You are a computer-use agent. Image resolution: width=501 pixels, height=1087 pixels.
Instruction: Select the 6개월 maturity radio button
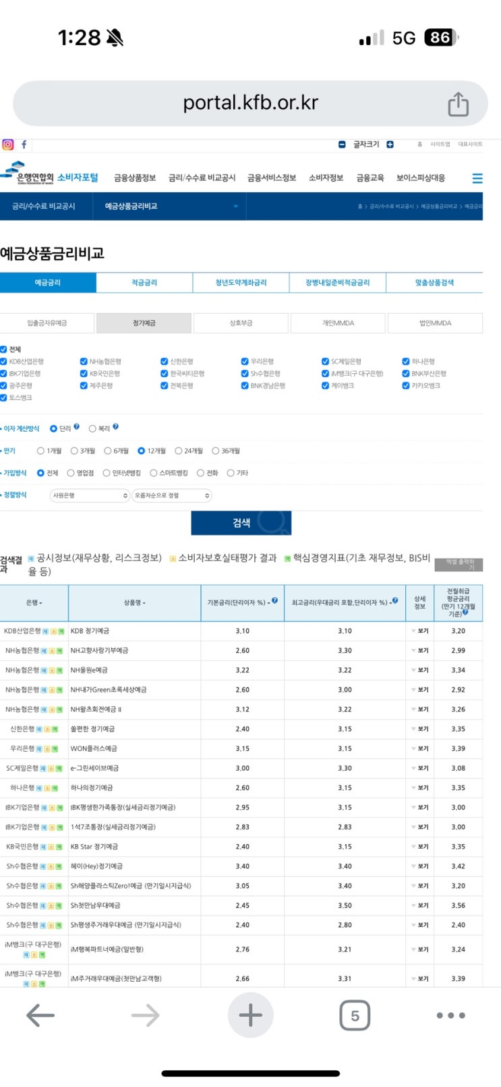[x=107, y=451]
